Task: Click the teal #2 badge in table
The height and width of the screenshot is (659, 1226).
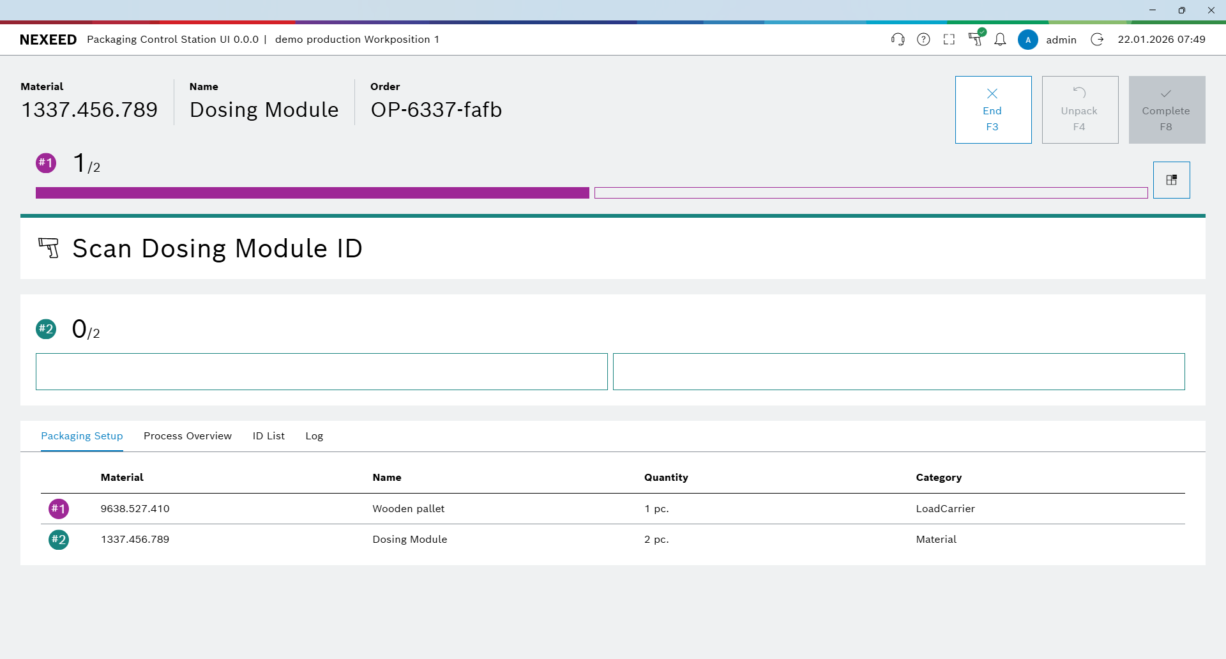Action: coord(59,540)
